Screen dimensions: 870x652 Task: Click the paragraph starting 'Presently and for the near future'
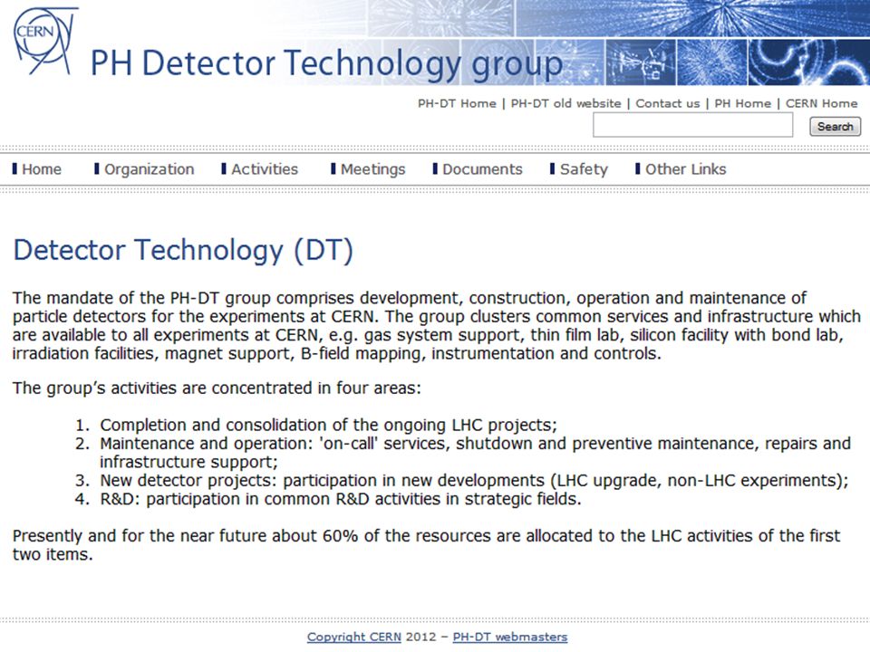click(426, 545)
